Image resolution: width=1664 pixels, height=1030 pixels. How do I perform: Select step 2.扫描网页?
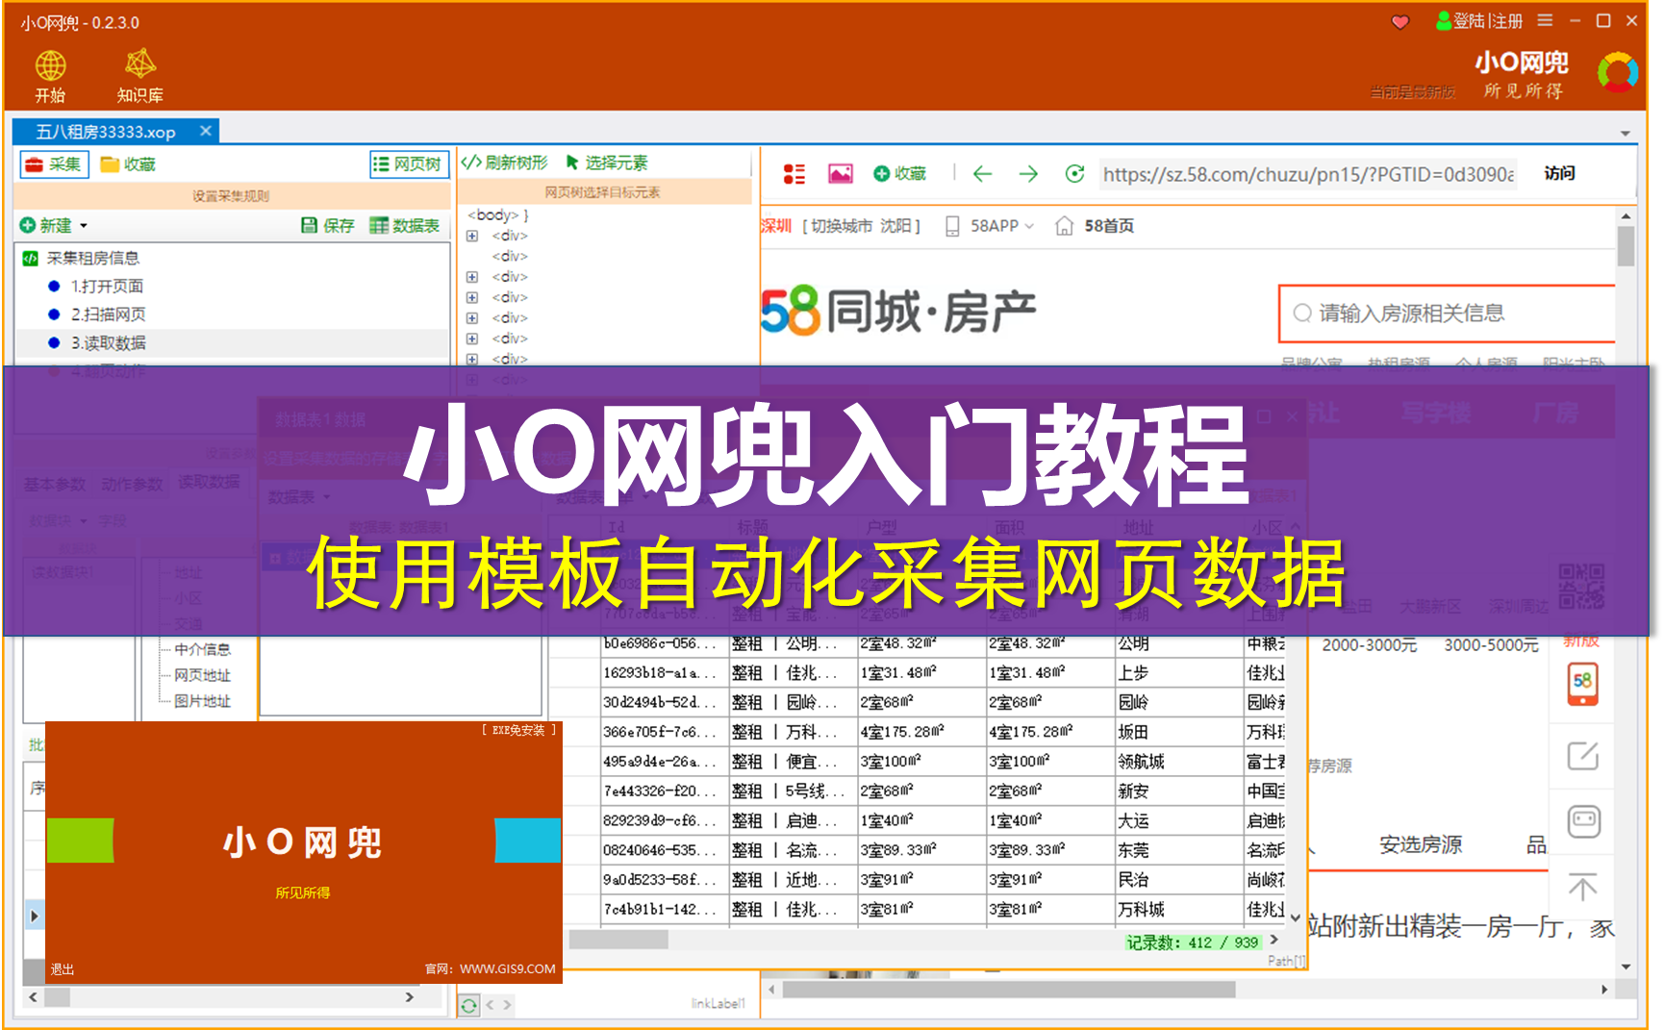click(x=108, y=314)
